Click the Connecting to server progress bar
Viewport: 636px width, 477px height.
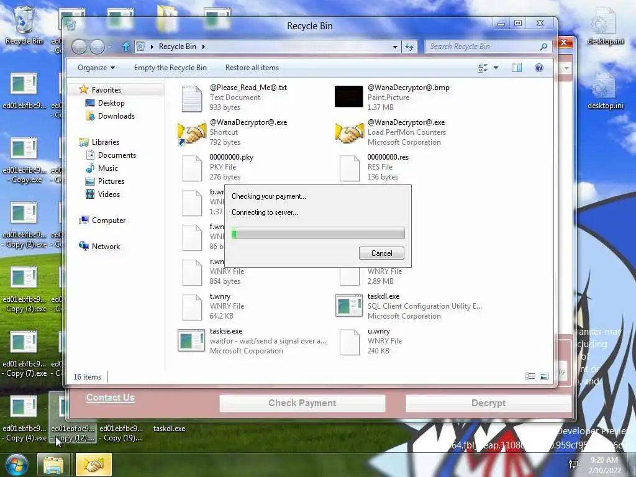point(318,234)
